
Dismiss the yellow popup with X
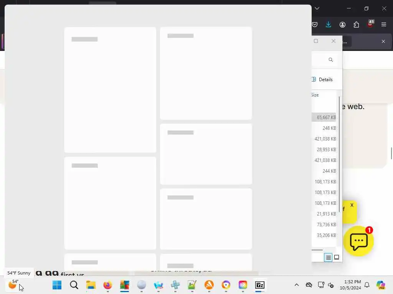(352, 205)
